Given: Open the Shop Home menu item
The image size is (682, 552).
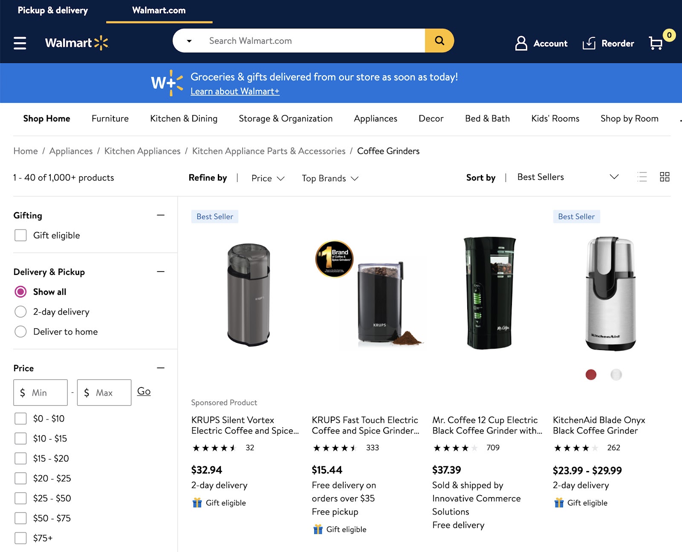Looking at the screenshot, I should click(46, 118).
